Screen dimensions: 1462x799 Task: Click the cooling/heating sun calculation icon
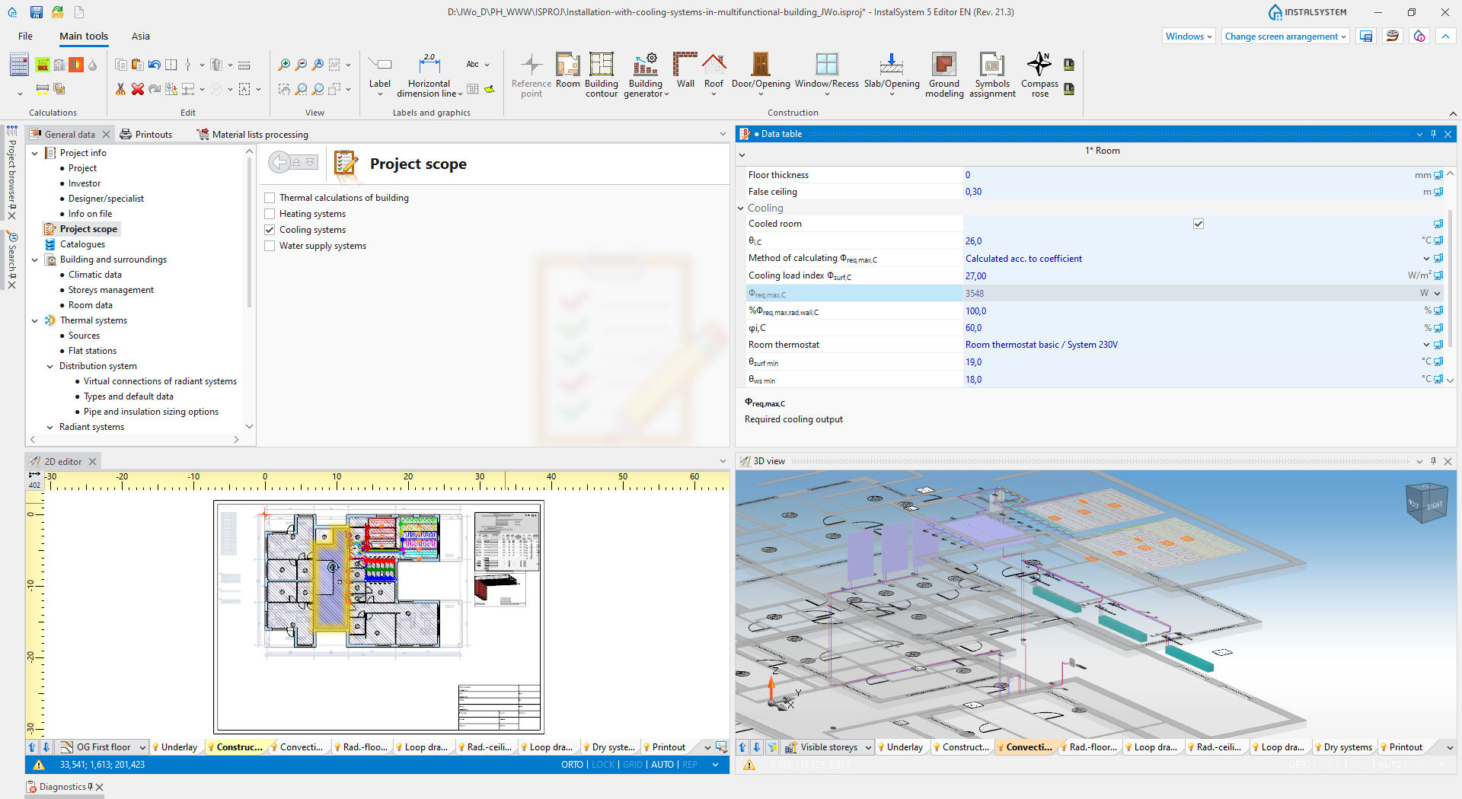click(x=76, y=65)
